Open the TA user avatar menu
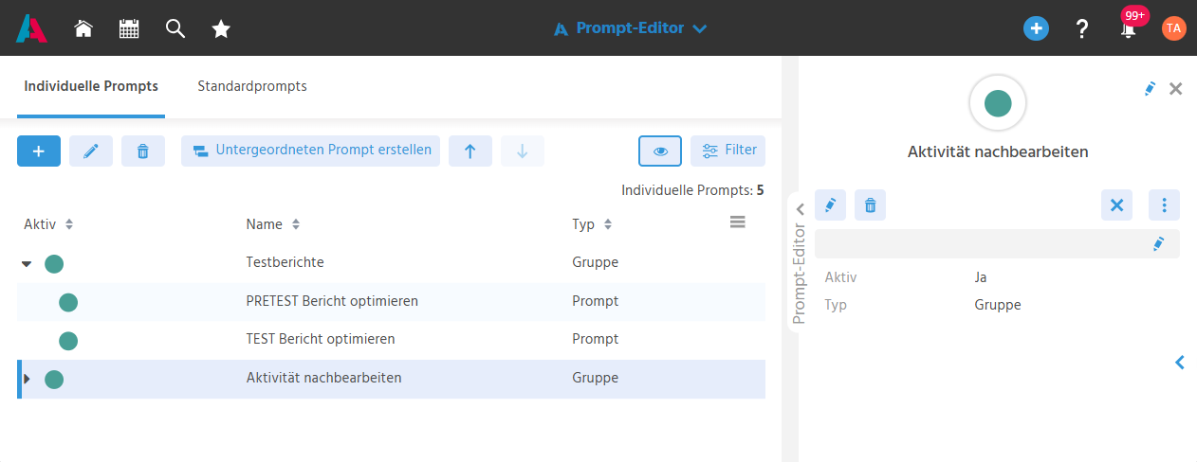1197x462 pixels. pos(1173,28)
